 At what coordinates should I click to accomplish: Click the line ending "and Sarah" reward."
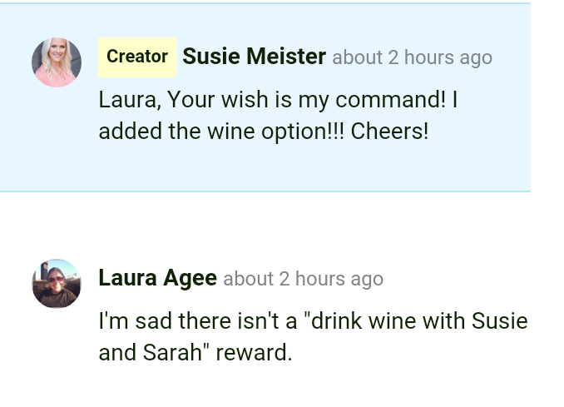click(195, 352)
